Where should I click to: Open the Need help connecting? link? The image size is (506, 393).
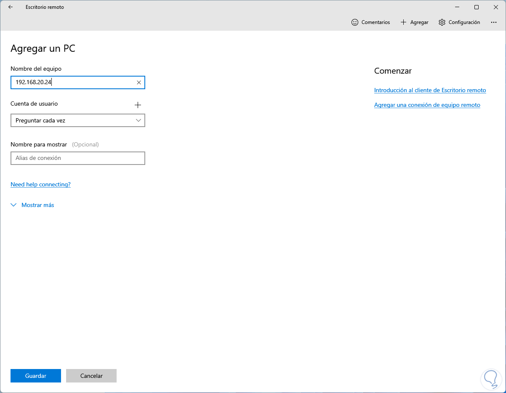point(40,184)
